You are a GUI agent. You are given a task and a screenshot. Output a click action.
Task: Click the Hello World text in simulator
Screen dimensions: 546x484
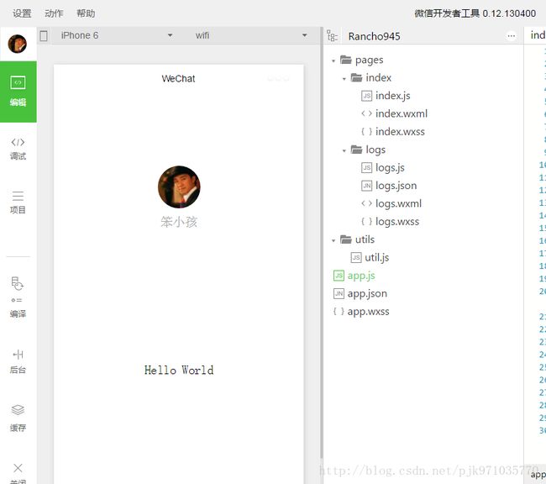point(179,370)
